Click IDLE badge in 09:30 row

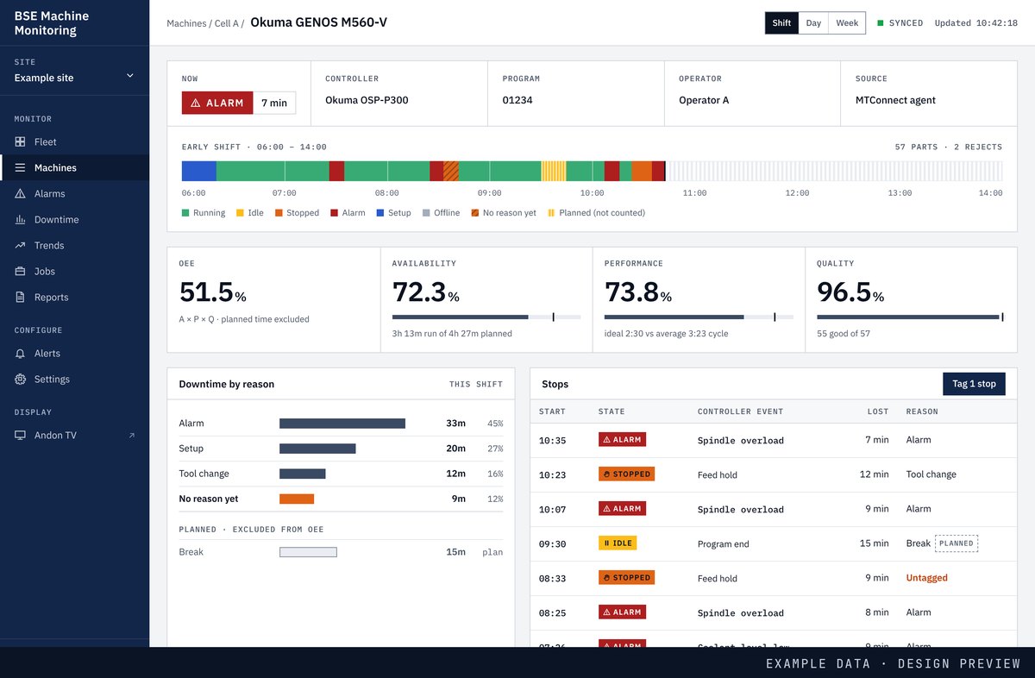tap(618, 543)
